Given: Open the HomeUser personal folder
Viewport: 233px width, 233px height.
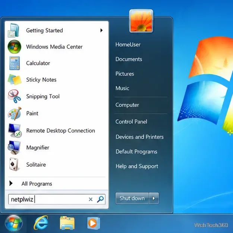Looking at the screenshot, I should (x=128, y=45).
